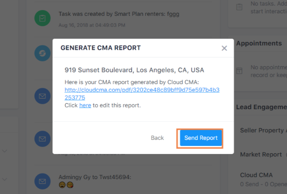Open the cloudcma.com PDF report link

pos(142,90)
